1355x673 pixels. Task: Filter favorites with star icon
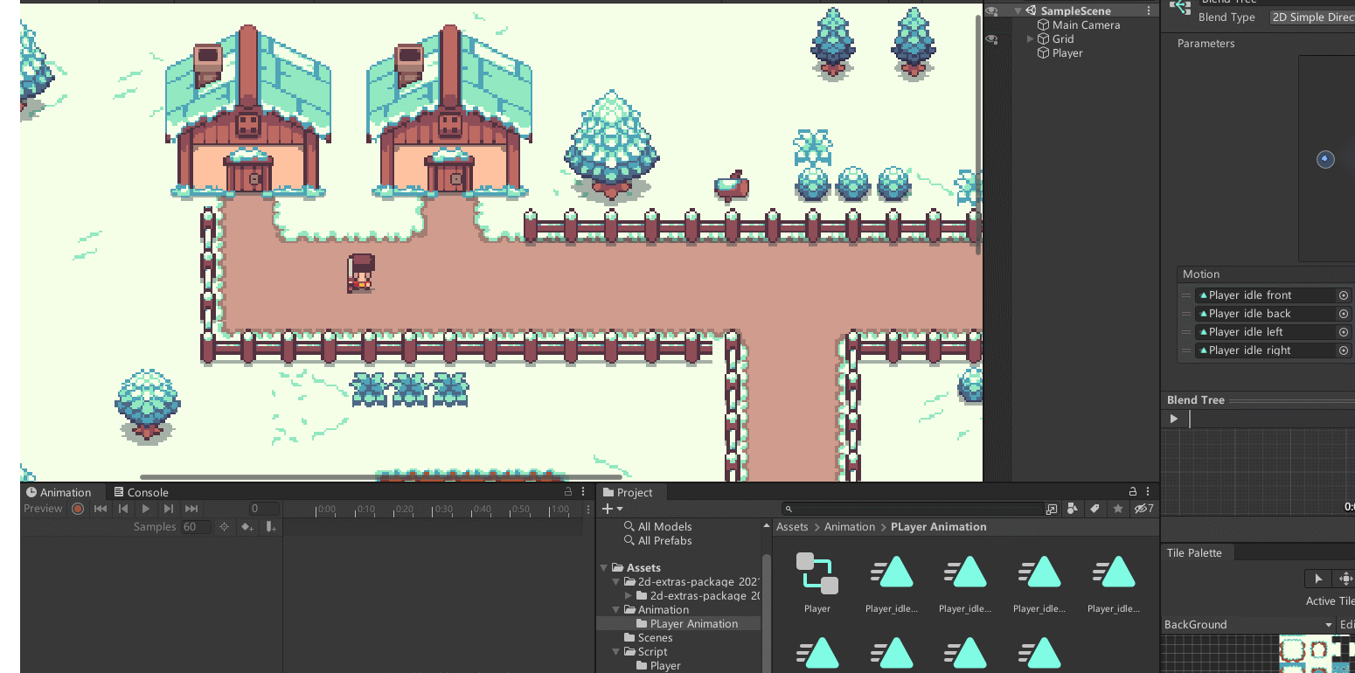point(1118,509)
